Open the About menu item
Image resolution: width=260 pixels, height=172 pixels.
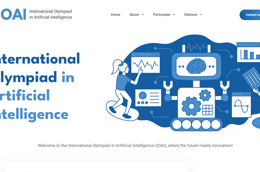point(134,15)
